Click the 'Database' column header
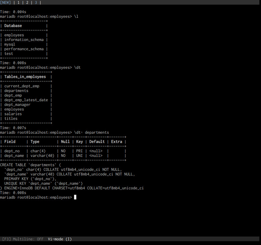Screen dimensions: 261x245 [x=13, y=26]
